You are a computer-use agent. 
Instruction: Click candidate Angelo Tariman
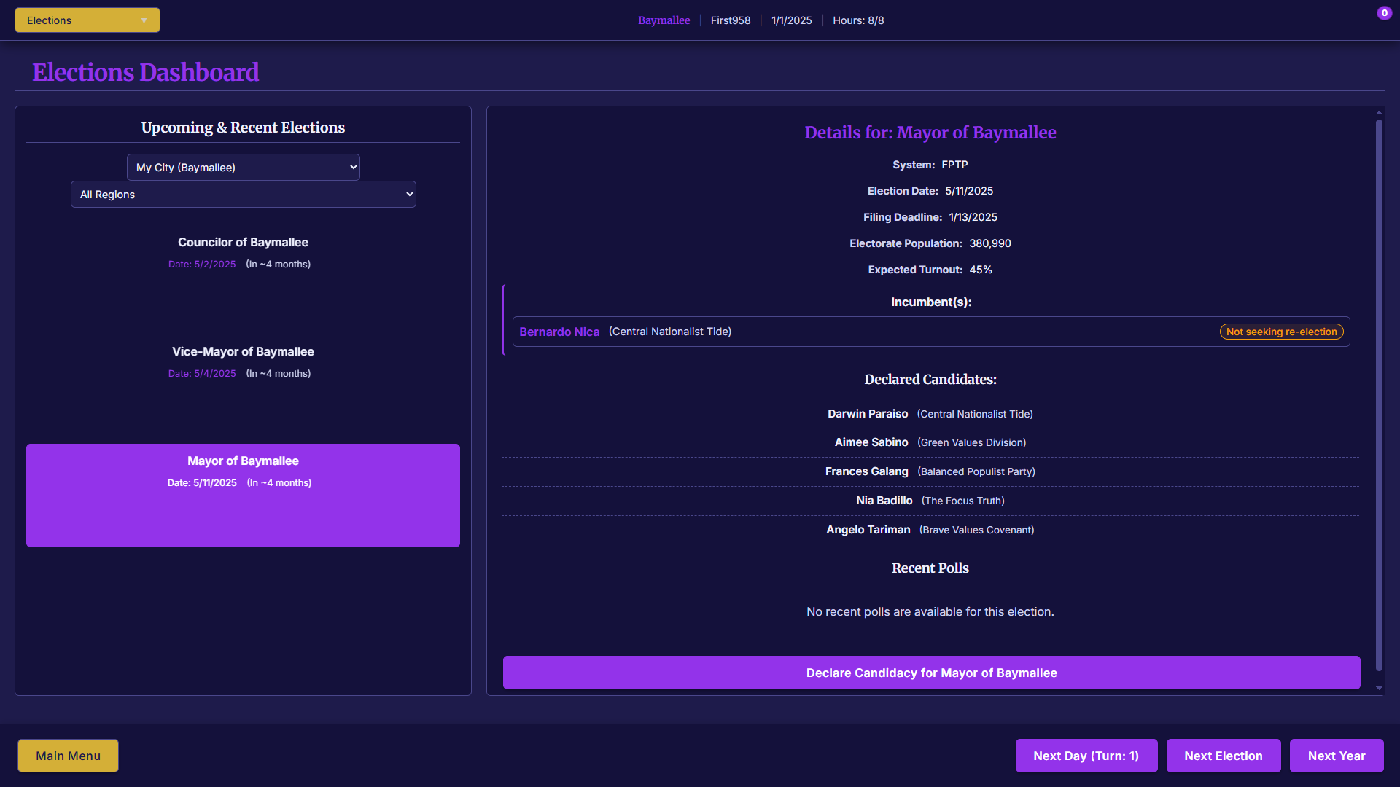tap(868, 530)
